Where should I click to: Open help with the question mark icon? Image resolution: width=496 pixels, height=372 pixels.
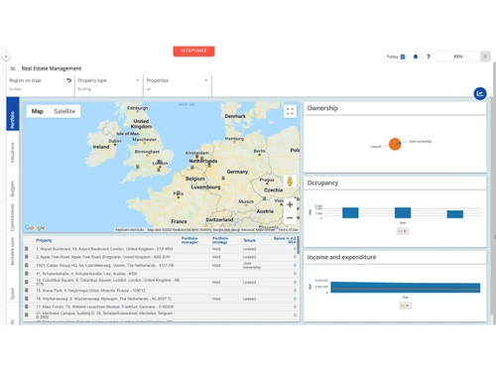pos(429,57)
